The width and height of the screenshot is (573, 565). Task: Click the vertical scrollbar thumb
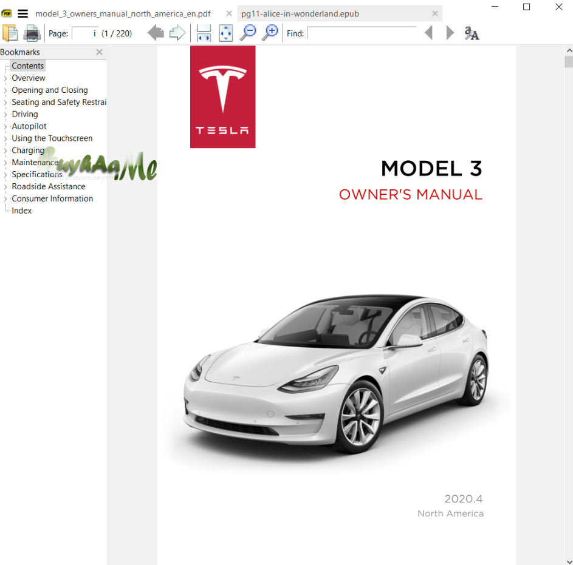pyautogui.click(x=569, y=62)
